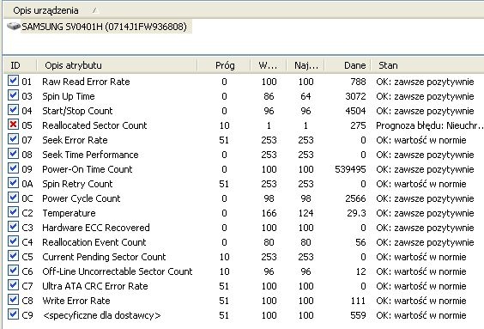484x329 pixels.
Task: Select the Raw Read Error Rate row text
Action: tap(86, 82)
